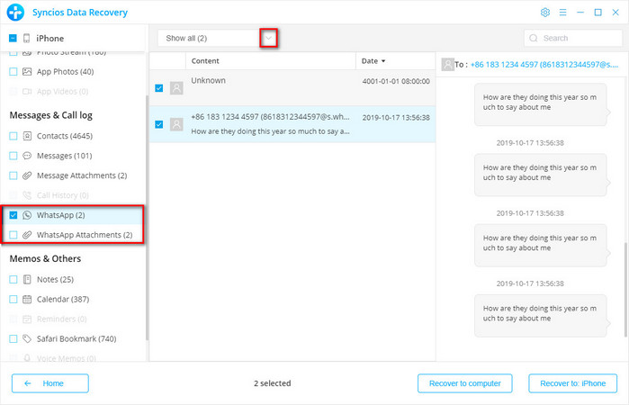This screenshot has height=405, width=629.
Task: Click Recover to computer button
Action: pos(465,383)
